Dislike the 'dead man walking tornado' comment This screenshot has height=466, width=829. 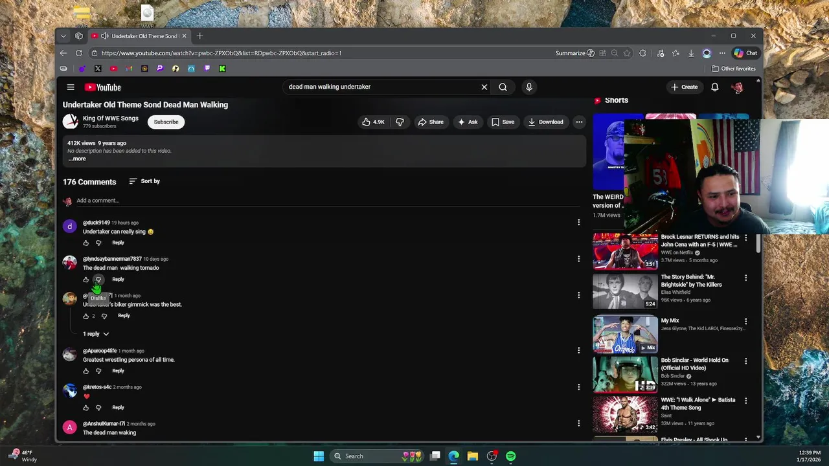[98, 279]
